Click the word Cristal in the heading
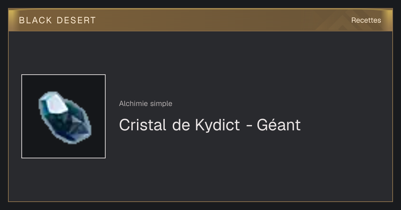This screenshot has height=210, width=401. [x=143, y=125]
